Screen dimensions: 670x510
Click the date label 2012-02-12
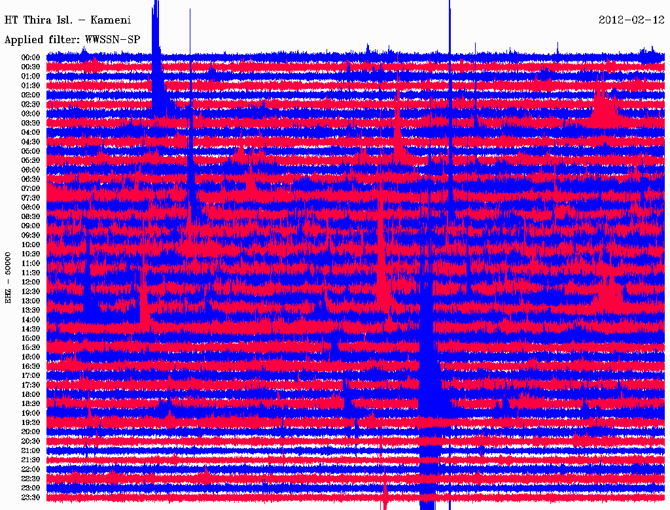631,20
